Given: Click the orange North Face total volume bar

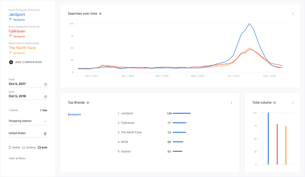Looking at the screenshot, I should tap(286, 145).
